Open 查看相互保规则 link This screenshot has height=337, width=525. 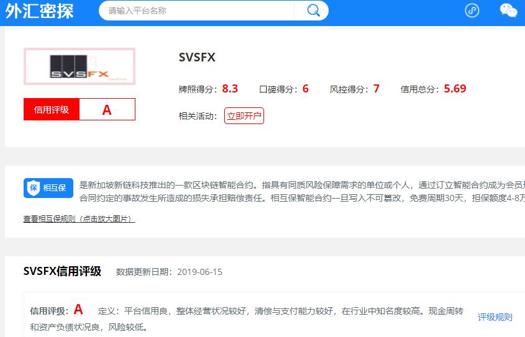79,219
